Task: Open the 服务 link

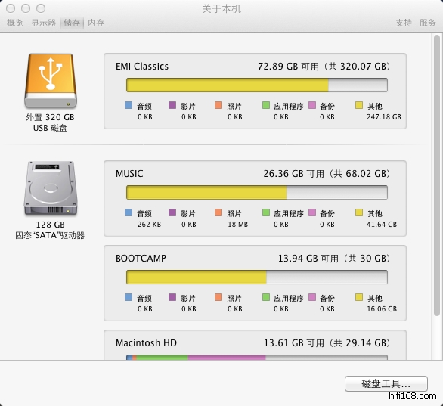Action: [428, 23]
